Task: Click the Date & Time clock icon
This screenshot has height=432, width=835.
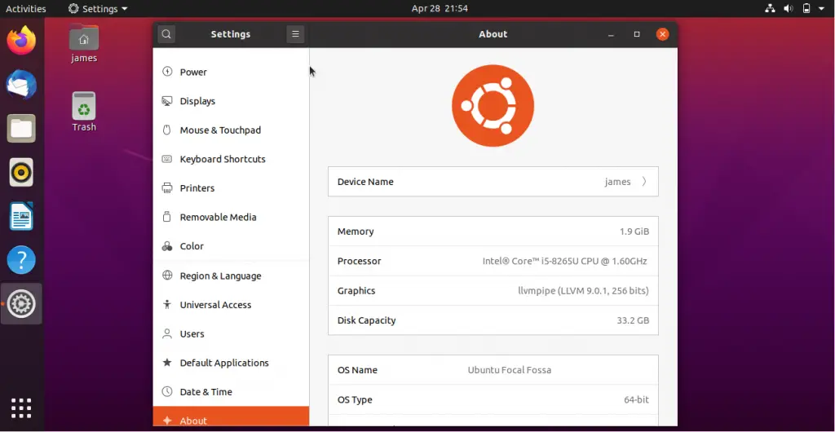Action: pyautogui.click(x=167, y=391)
